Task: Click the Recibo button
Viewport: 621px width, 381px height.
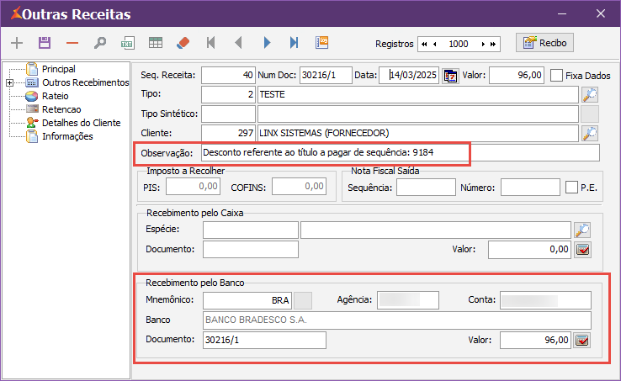Action: 544,43
